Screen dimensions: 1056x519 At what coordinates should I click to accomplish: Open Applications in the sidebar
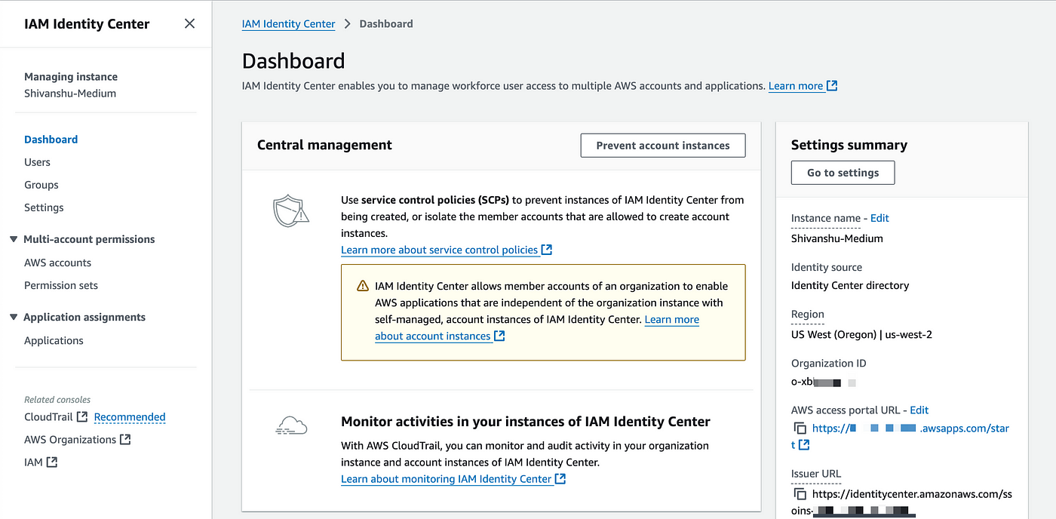pos(54,340)
